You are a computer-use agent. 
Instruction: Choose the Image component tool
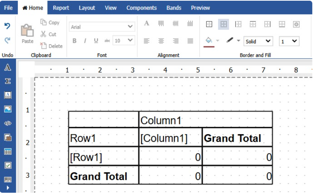pos(8,109)
